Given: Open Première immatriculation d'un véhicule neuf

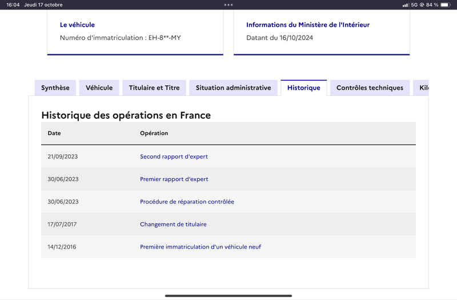Looking at the screenshot, I should 201,247.
